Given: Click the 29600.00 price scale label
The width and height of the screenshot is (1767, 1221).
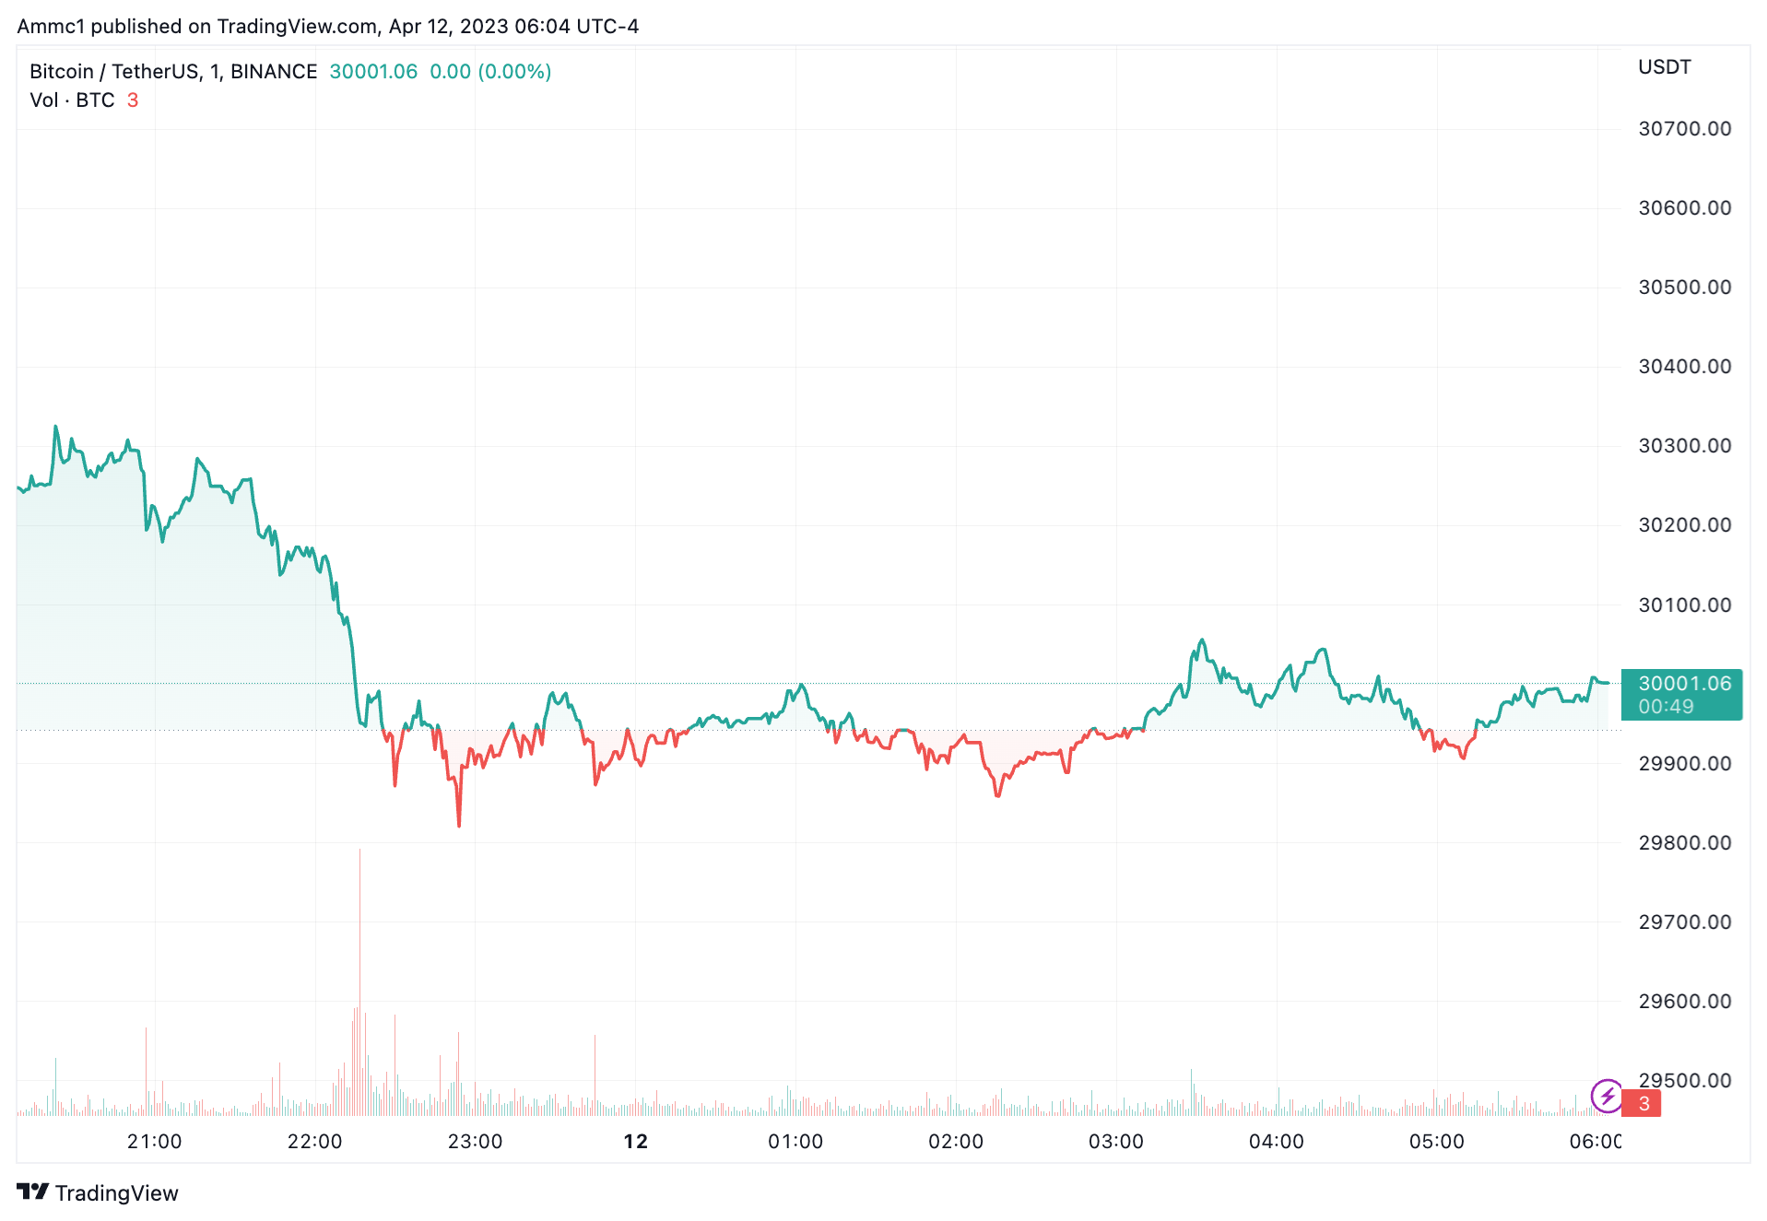Looking at the screenshot, I should click(1684, 1002).
